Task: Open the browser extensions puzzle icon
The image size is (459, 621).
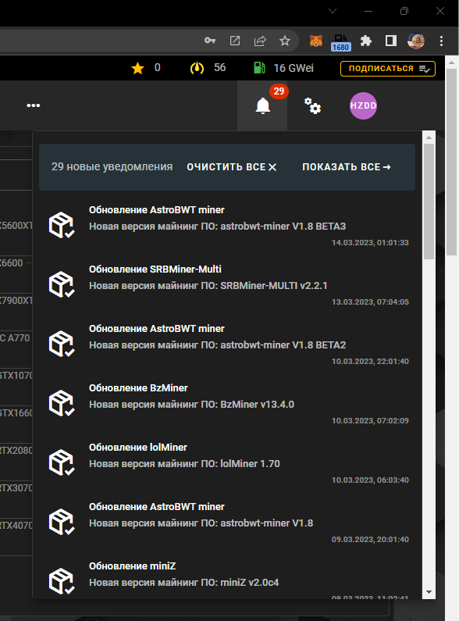Action: 366,41
